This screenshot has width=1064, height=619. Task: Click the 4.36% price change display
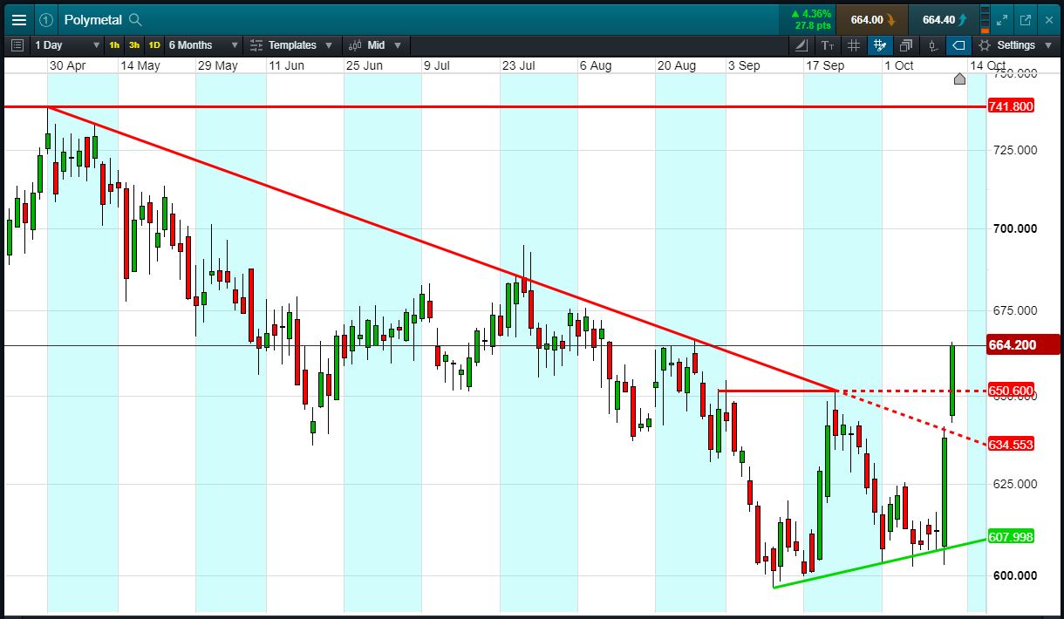tap(811, 13)
